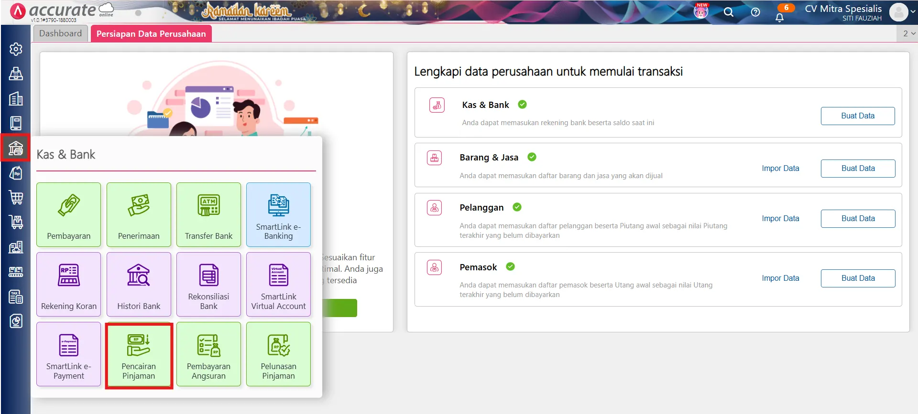
Task: Click the Pemasok row icon
Action: 435,267
